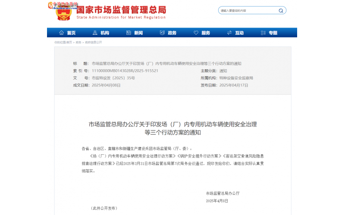Click the 成文日期 value 2025年04月08日
The width and height of the screenshot is (345, 215).
point(106,85)
